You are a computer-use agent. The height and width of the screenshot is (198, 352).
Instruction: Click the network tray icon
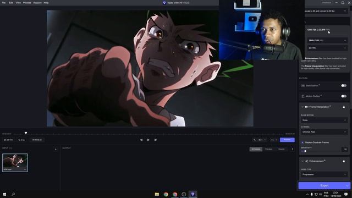click(316, 194)
